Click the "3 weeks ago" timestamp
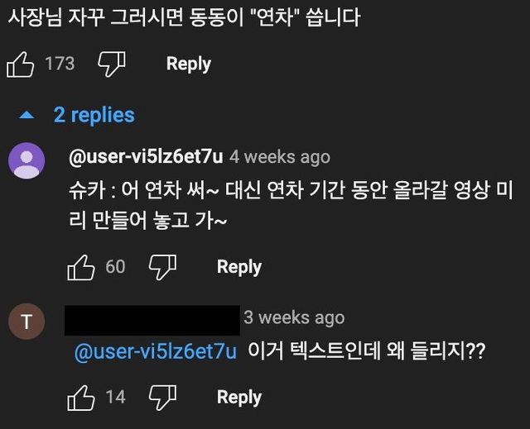This screenshot has height=429, width=530. (x=294, y=317)
